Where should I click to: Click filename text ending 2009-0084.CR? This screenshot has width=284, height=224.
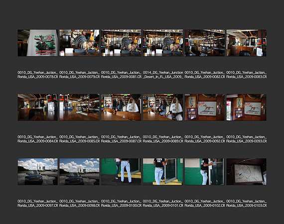click(38, 139)
